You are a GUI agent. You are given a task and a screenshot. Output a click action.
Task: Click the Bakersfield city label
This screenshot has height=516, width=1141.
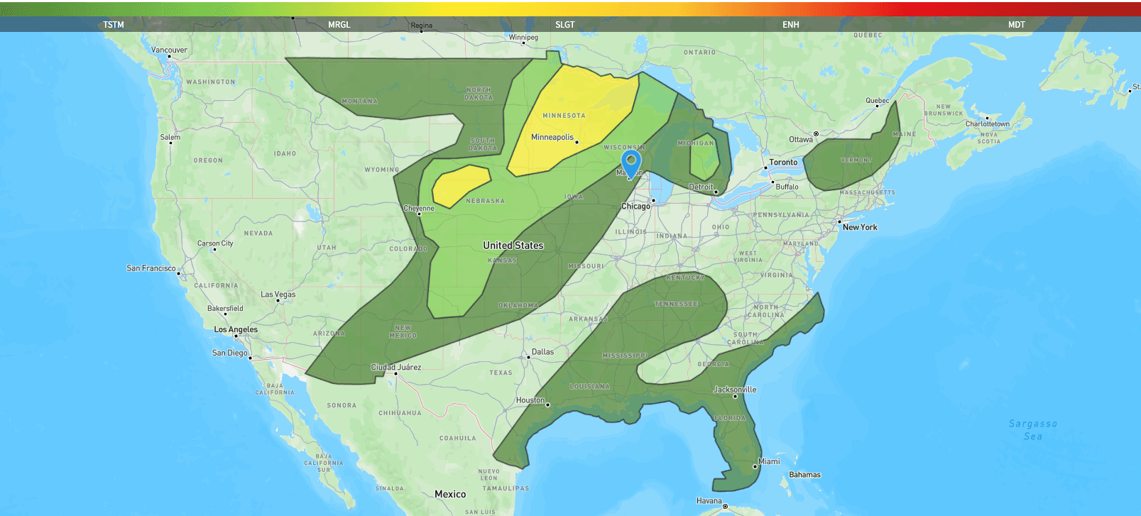225,309
